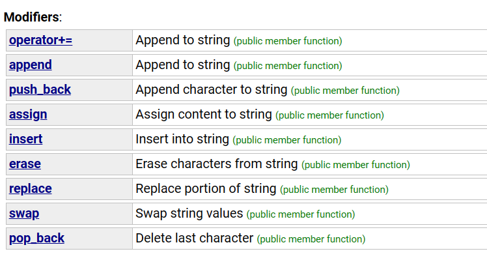Click the "Append character to string" description

[211, 90]
